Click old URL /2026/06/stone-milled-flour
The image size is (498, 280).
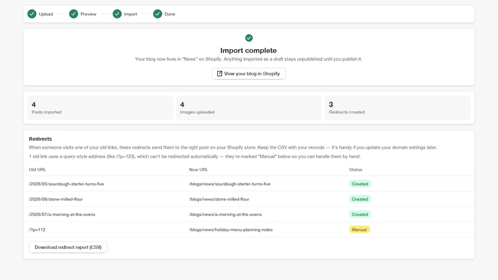(55, 199)
